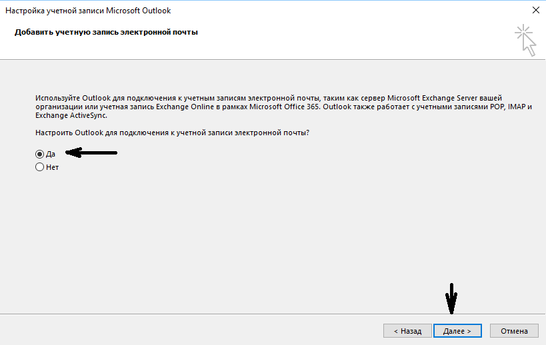Select the "Нет" radio button
Image resolution: width=546 pixels, height=345 pixels.
click(x=39, y=168)
